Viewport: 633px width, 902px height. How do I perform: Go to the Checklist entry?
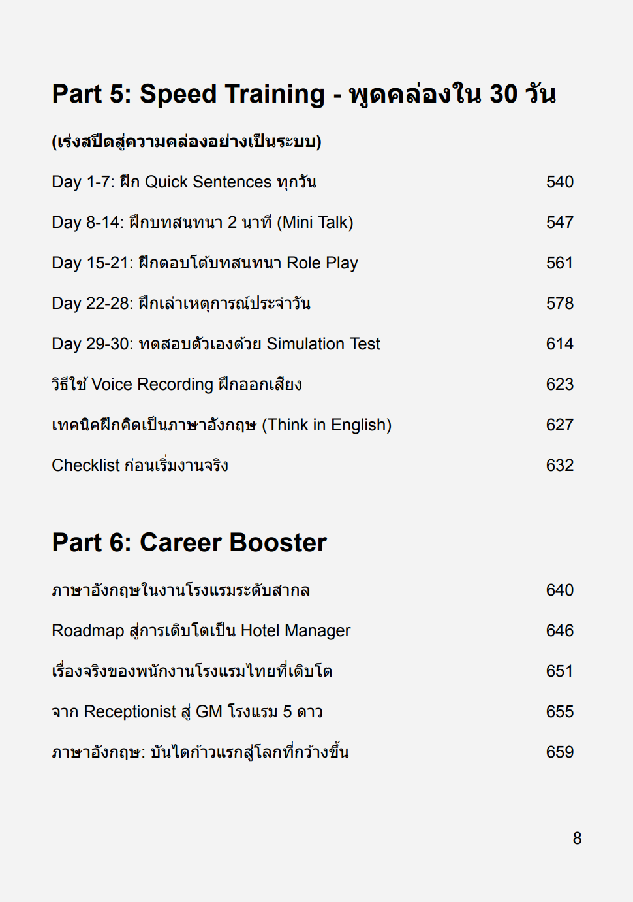click(140, 466)
